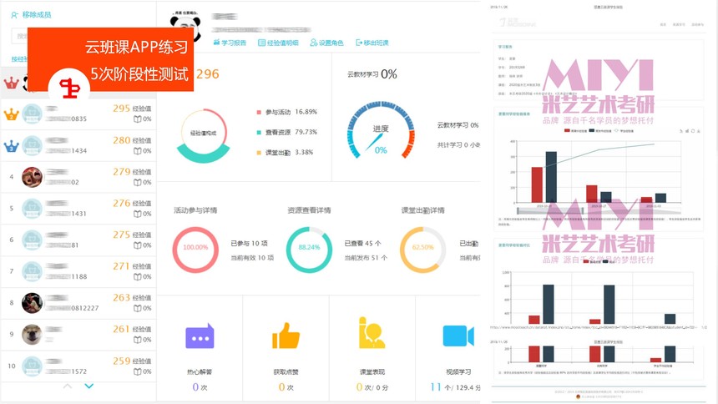Click the 设置角色 person icon

click(x=314, y=43)
